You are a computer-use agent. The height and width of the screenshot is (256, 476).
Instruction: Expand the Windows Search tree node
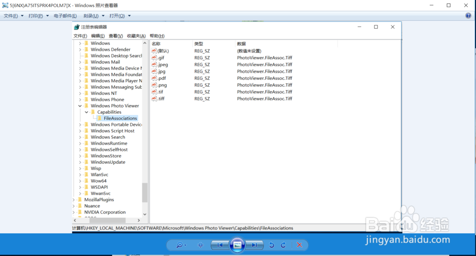(x=80, y=137)
